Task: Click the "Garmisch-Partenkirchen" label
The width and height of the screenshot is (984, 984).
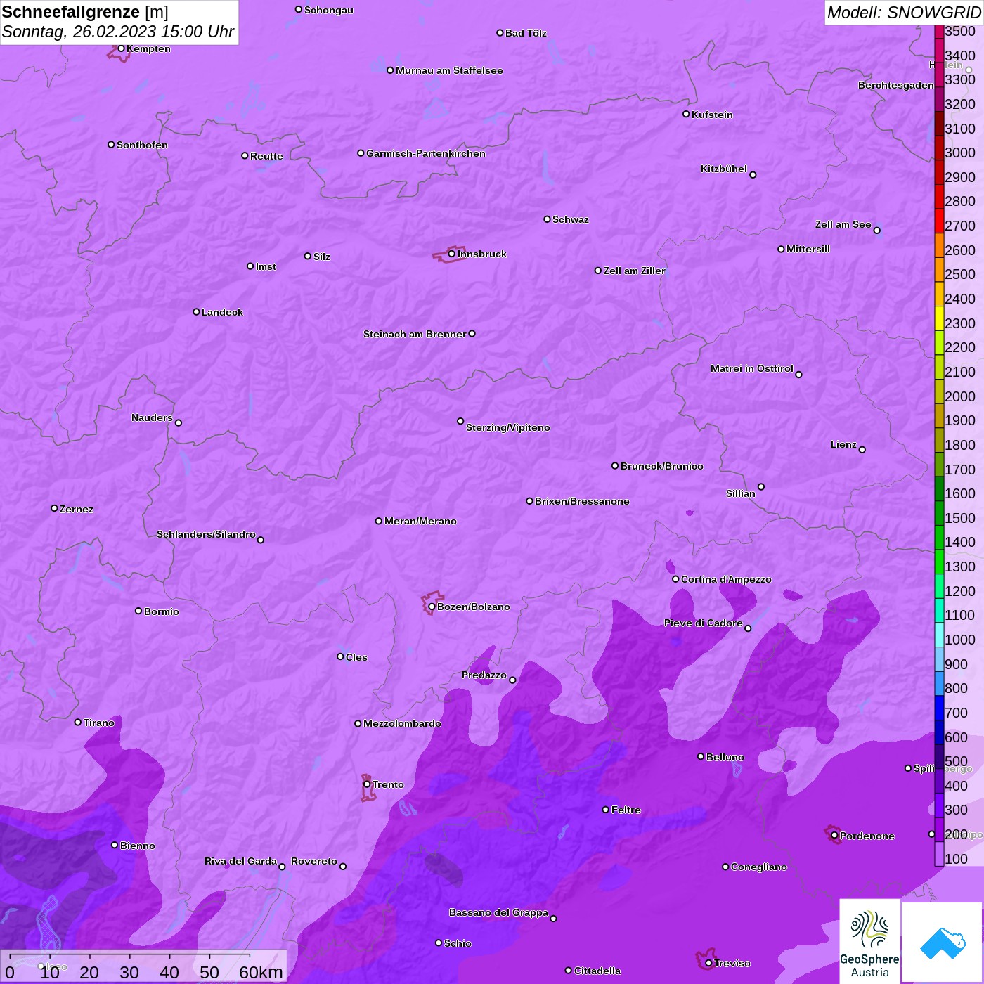Action: pos(426,153)
